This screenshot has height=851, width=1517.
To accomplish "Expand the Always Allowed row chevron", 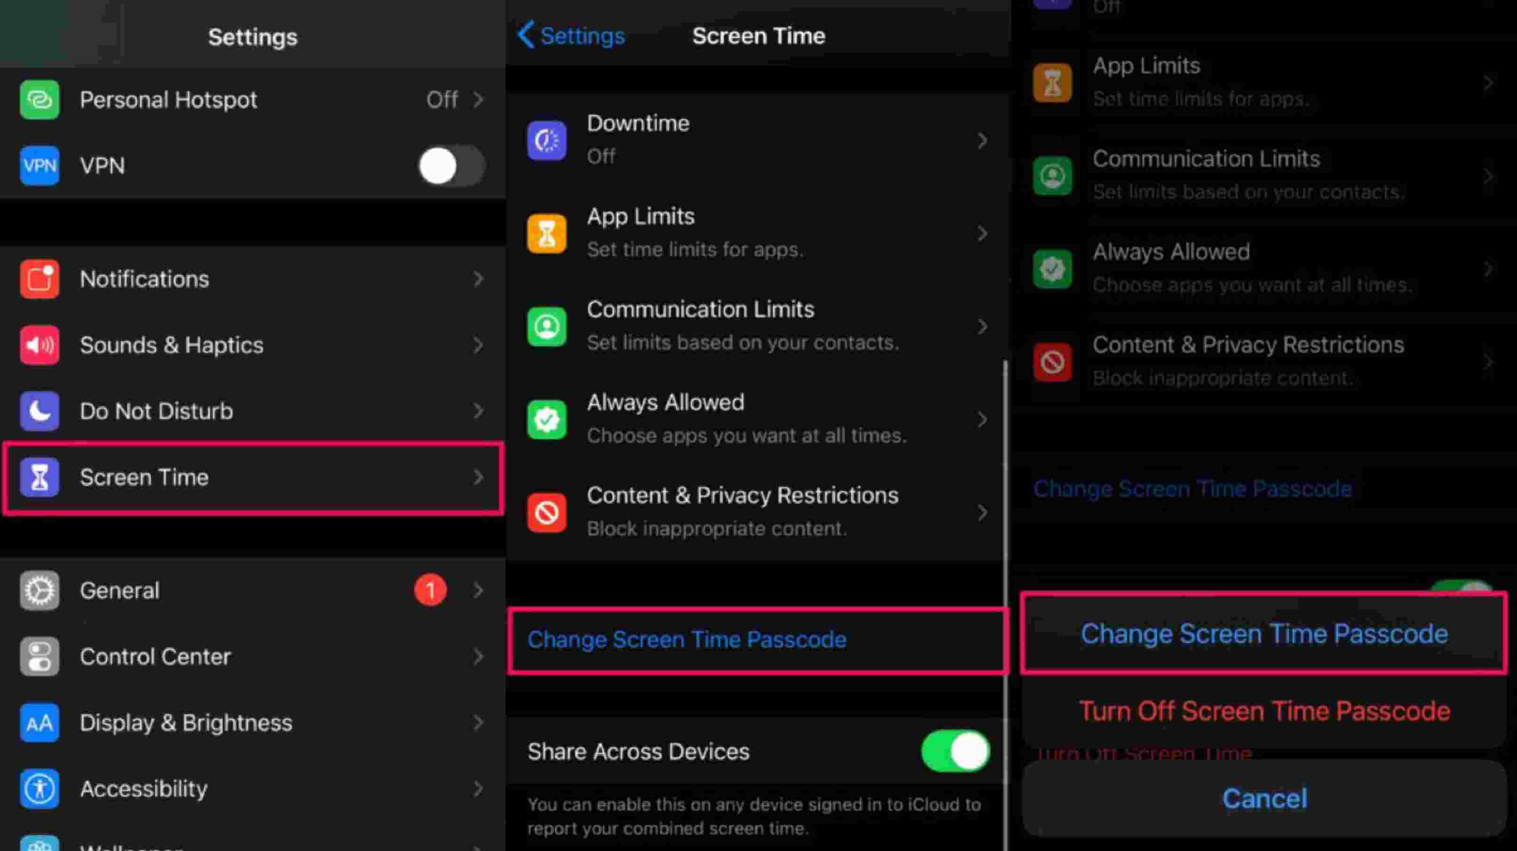I will click(982, 419).
